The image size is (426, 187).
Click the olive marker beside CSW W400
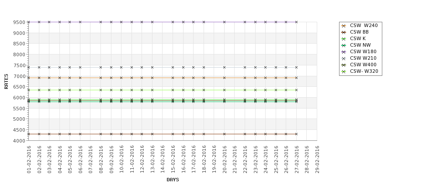coord(344,65)
